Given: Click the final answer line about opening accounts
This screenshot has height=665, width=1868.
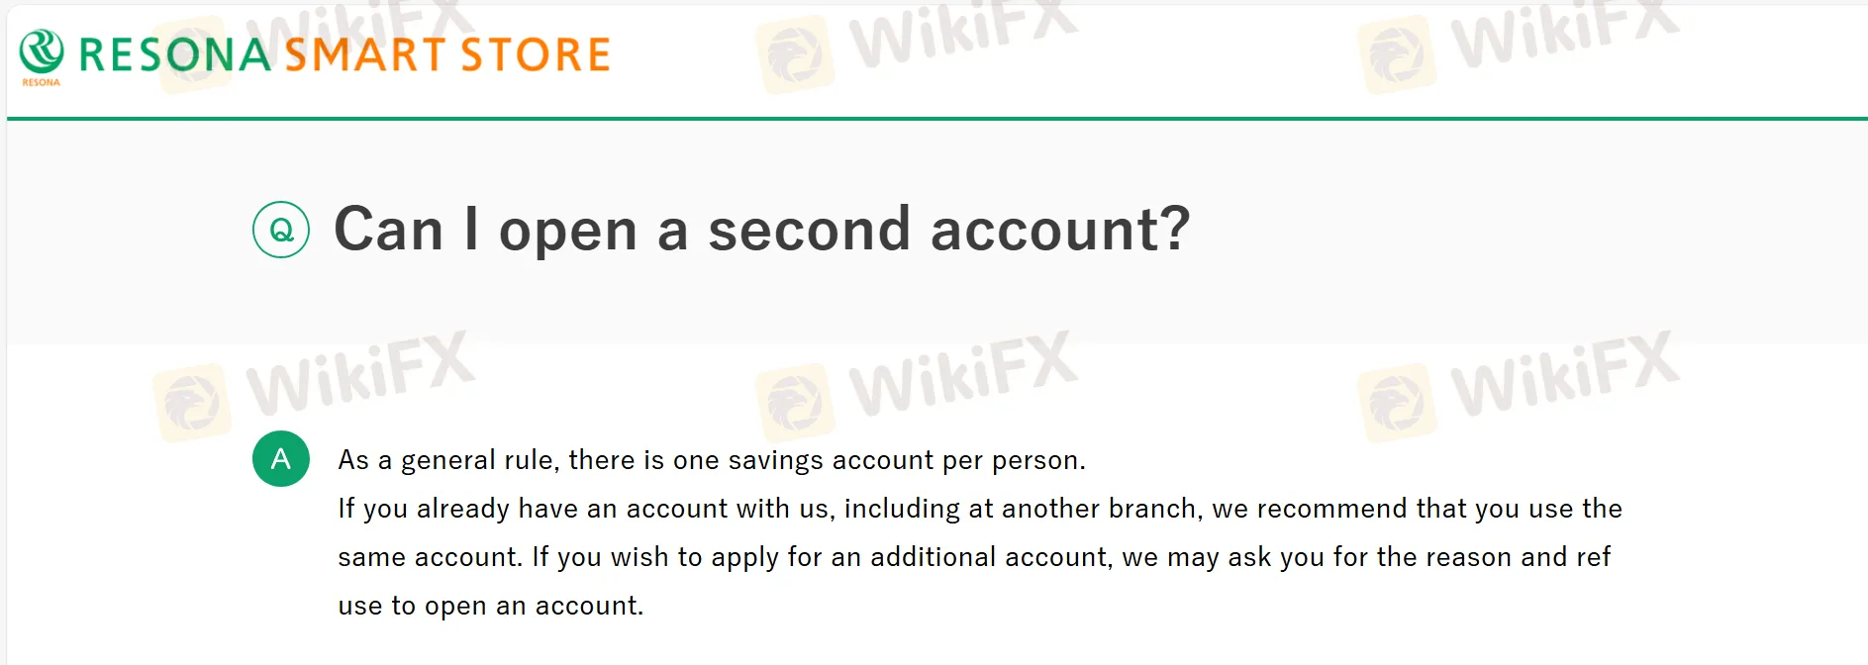Looking at the screenshot, I should pyautogui.click(x=490, y=605).
